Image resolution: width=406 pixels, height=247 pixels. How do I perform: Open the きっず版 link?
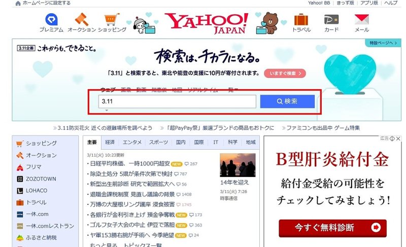pos(345,3)
